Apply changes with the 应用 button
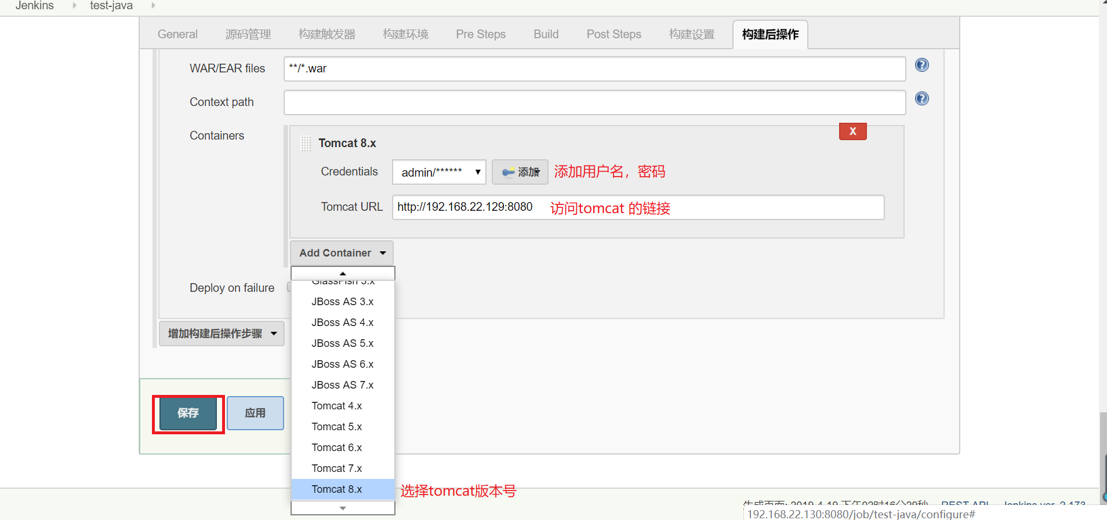 pos(255,413)
